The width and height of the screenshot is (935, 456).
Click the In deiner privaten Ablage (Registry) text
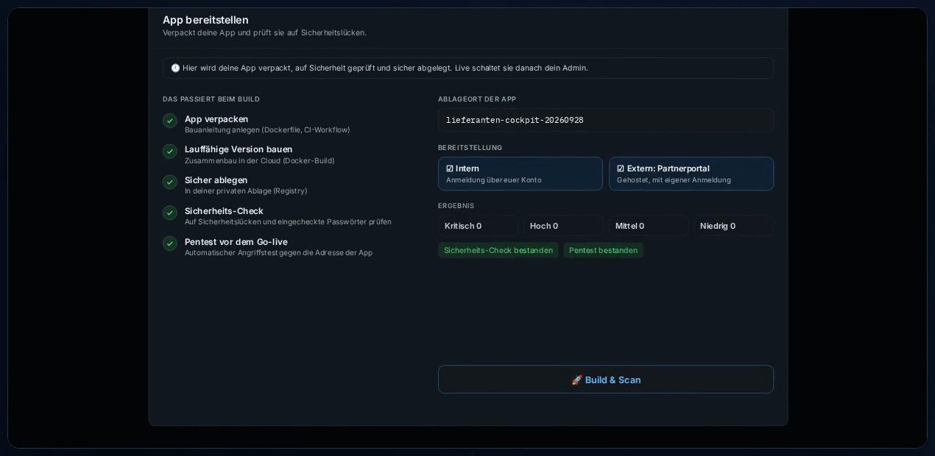(x=246, y=191)
